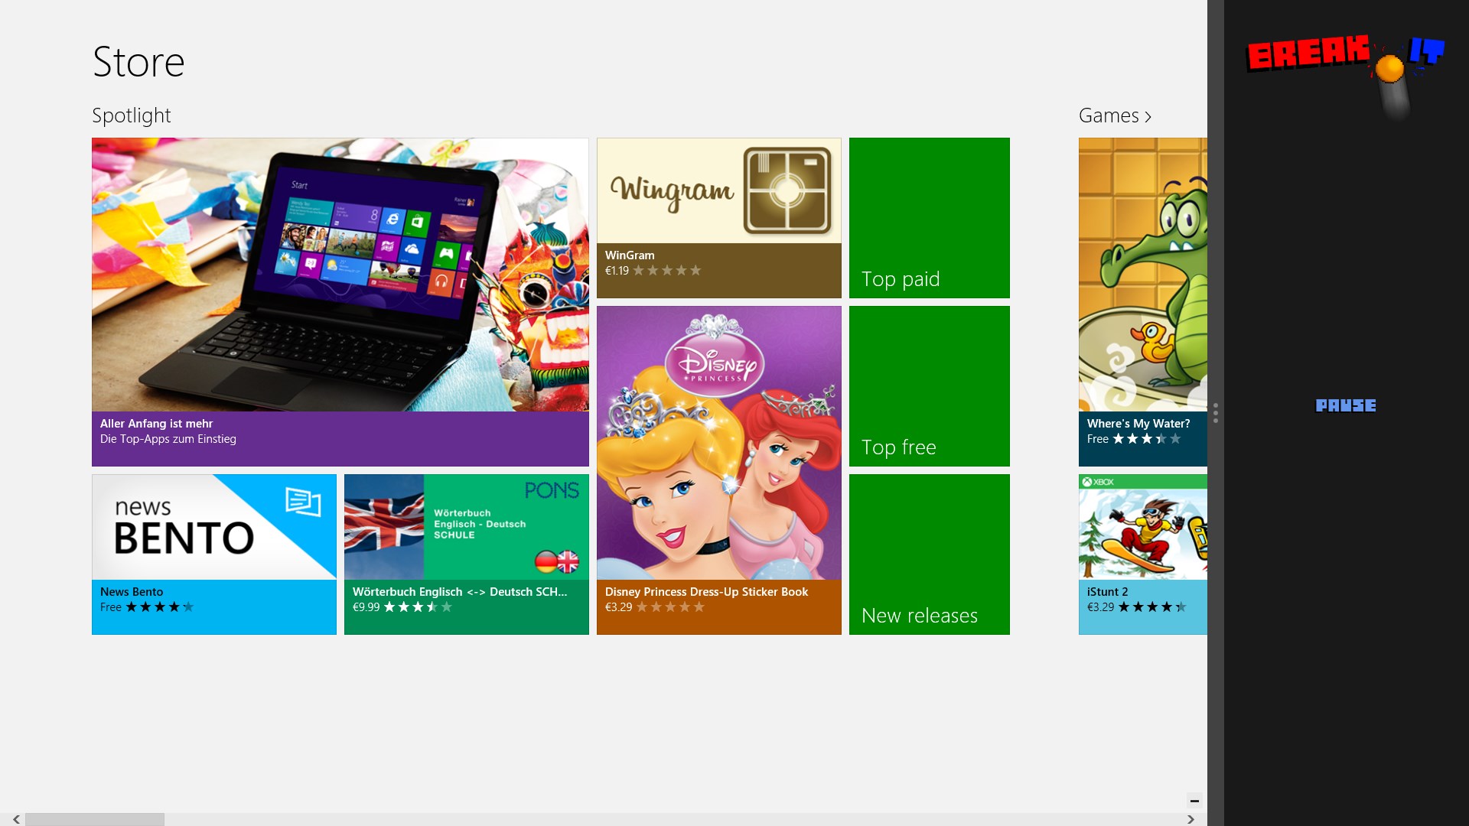The width and height of the screenshot is (1469, 826).
Task: Open the Top free list
Action: [930, 386]
